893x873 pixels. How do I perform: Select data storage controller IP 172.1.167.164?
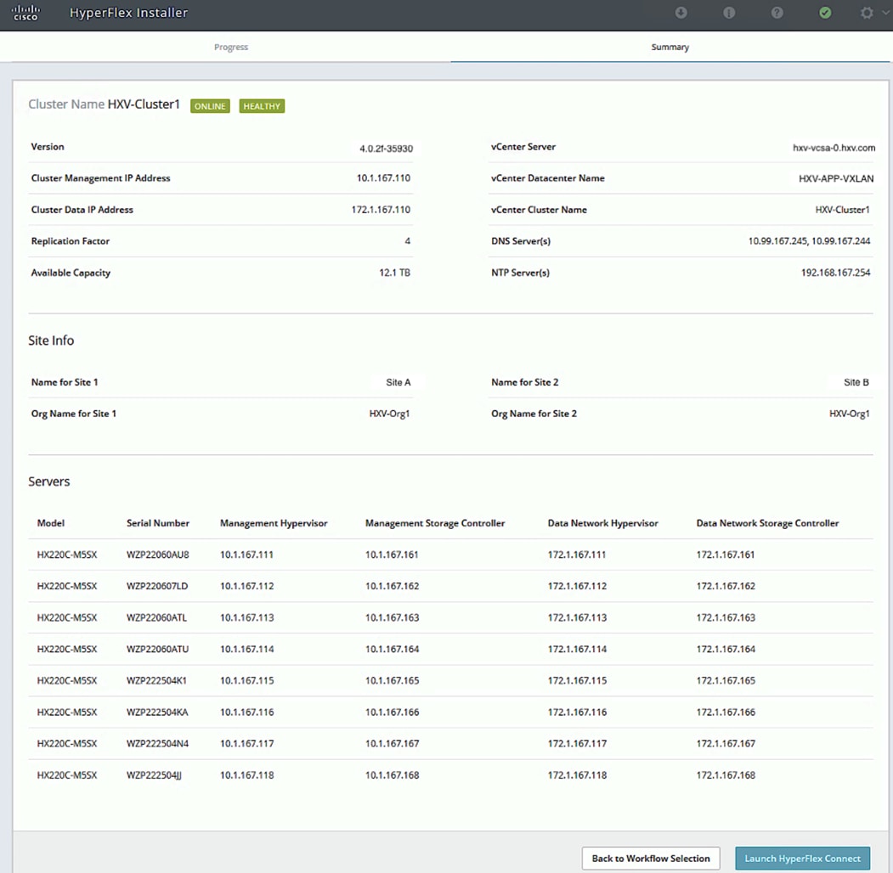click(726, 649)
